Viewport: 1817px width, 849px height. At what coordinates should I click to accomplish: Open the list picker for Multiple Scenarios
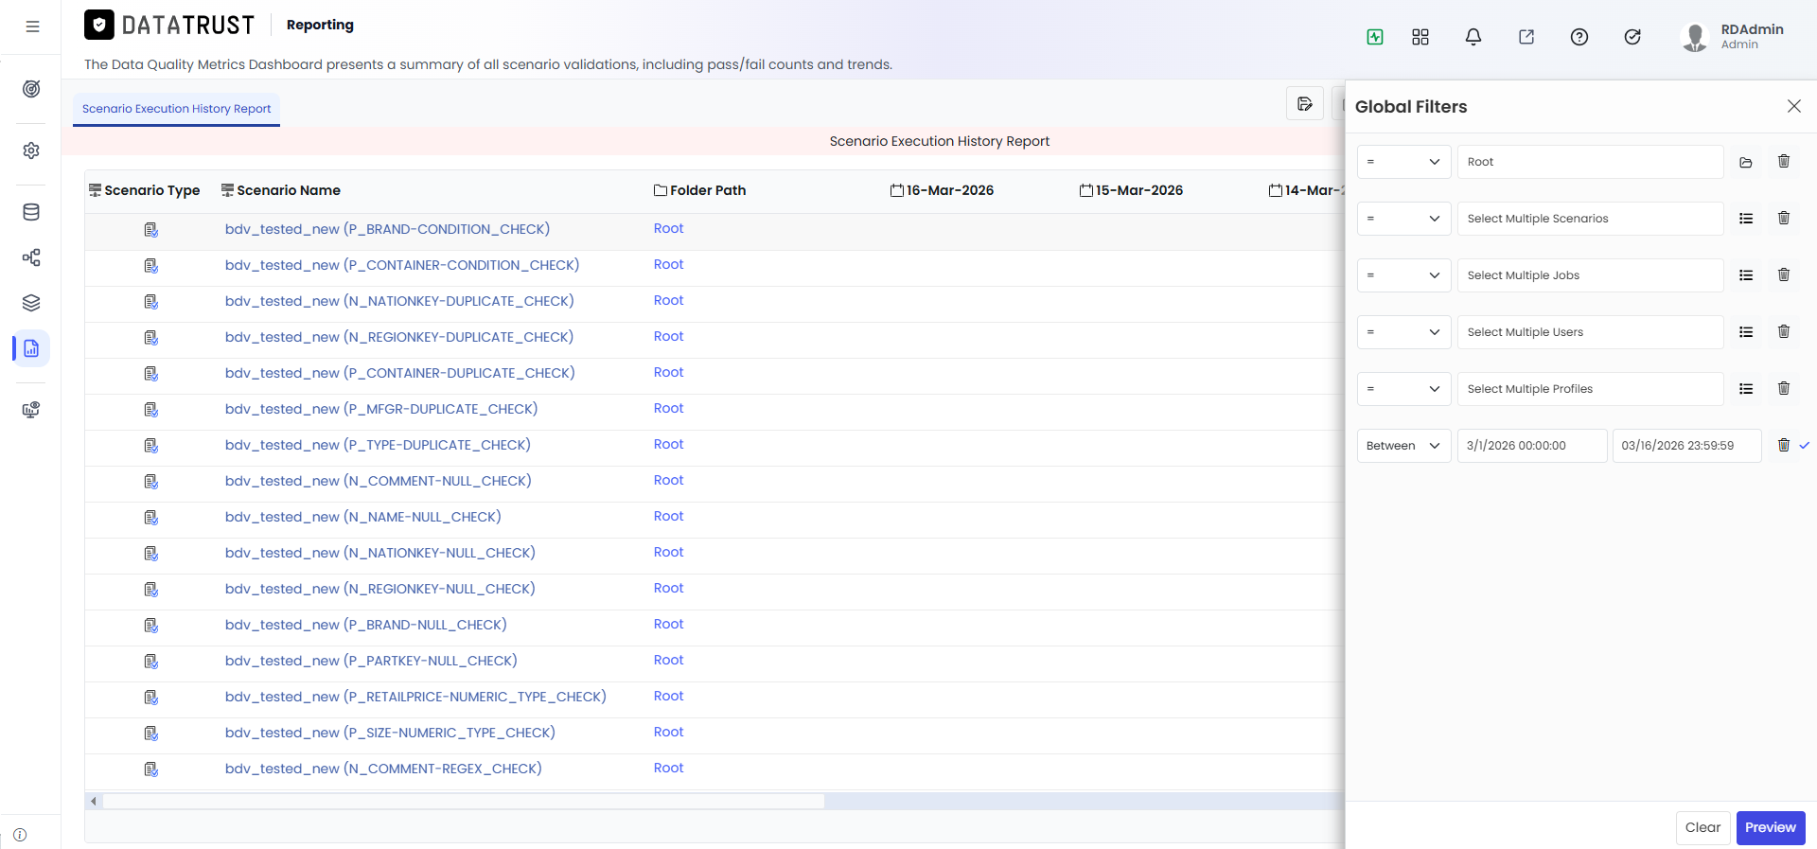pos(1746,219)
